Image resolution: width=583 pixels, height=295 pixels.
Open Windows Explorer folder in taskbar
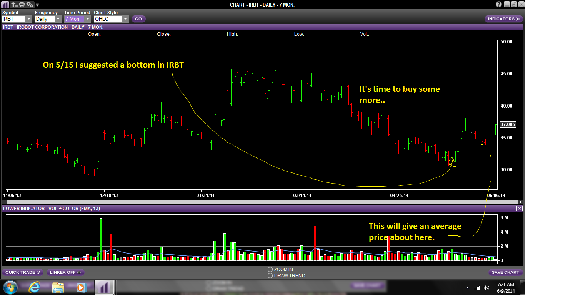coord(58,287)
